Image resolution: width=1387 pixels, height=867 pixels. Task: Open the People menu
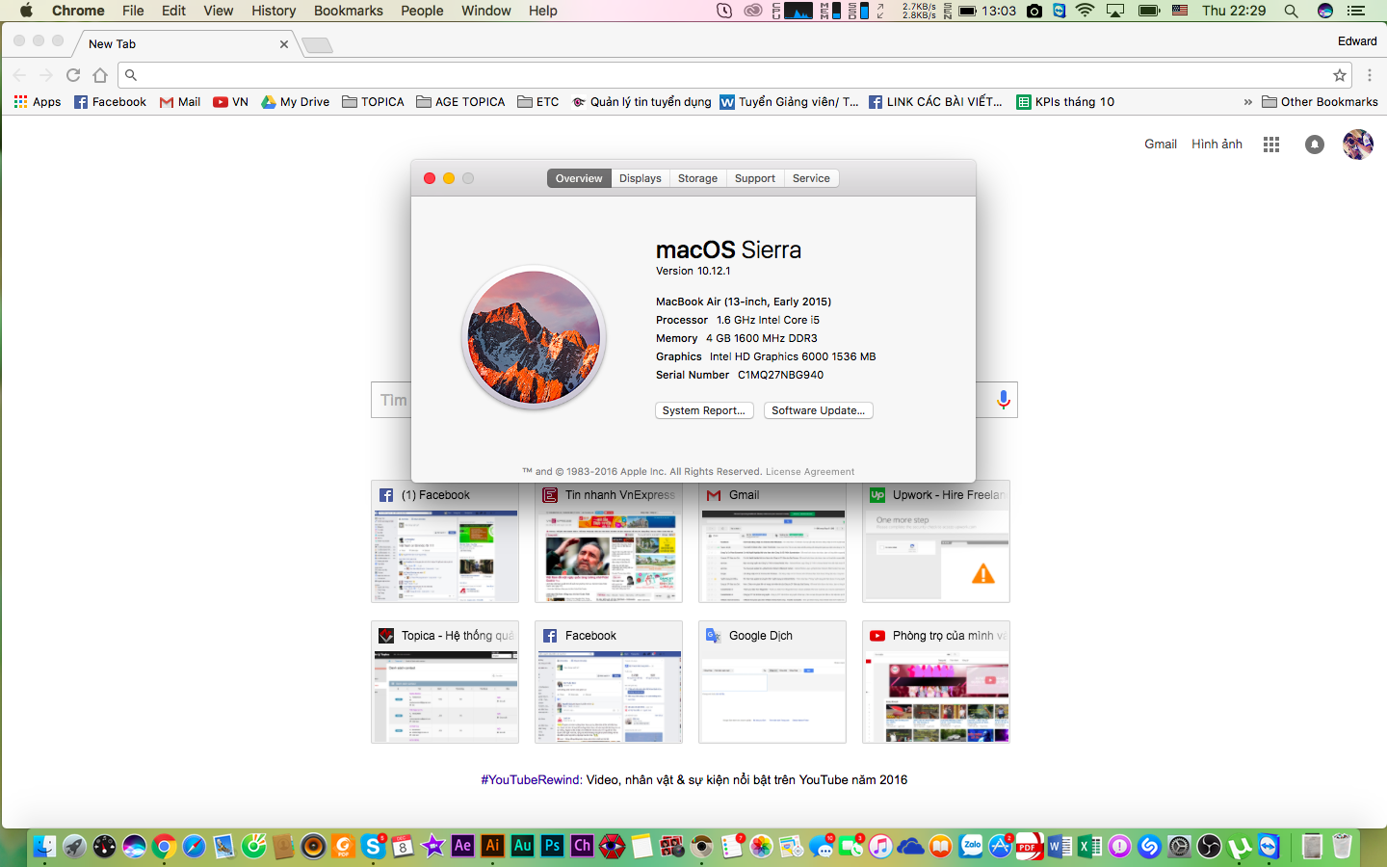(x=422, y=11)
